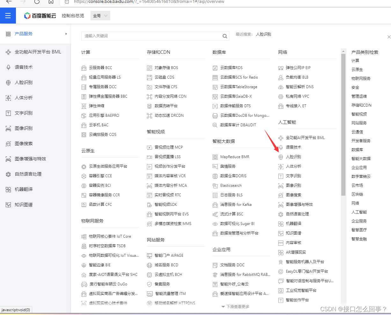Screen dimensions: 391x315
Task: Open 实时音视频 RTC link
Action: [168, 195]
